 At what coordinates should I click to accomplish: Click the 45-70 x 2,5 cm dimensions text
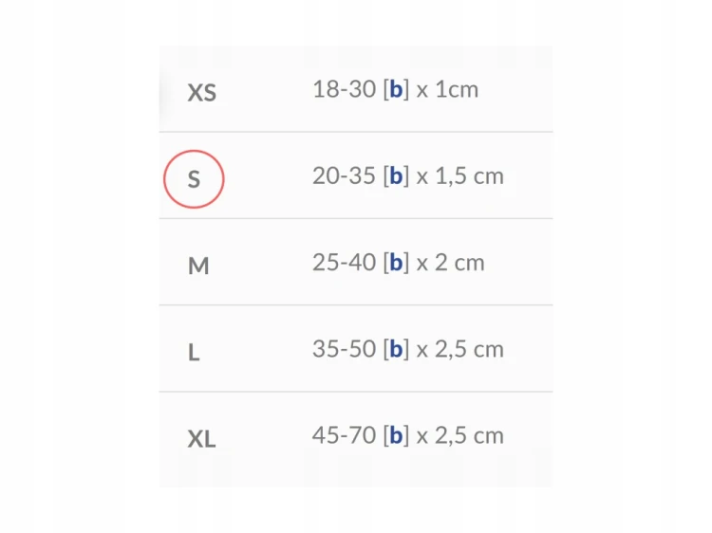408,435
